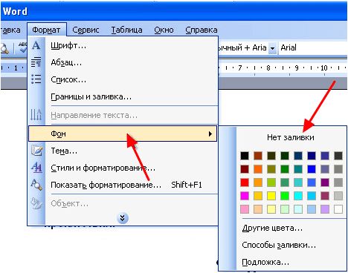Open Другие цвета… option
Image resolution: width=348 pixels, height=273 pixels.
click(272, 228)
